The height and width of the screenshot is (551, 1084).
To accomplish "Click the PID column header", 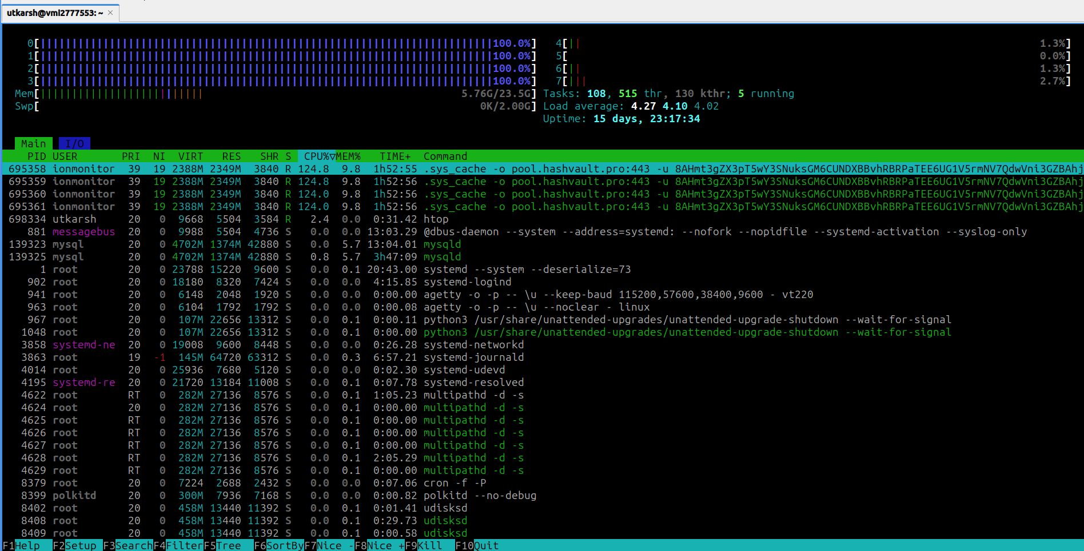I will pos(37,156).
